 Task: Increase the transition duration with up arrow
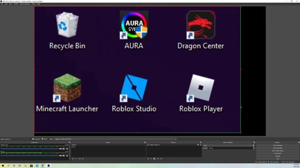click(254, 147)
